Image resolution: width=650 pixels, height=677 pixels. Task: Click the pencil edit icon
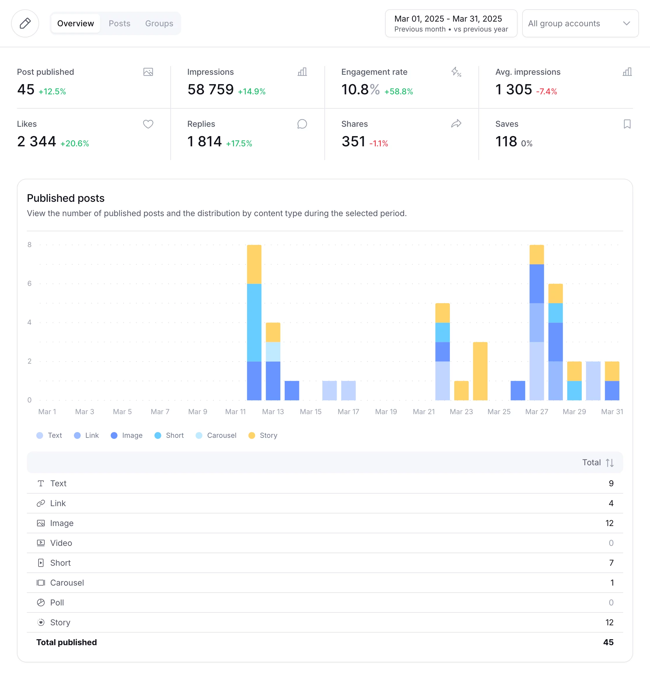[x=25, y=23]
